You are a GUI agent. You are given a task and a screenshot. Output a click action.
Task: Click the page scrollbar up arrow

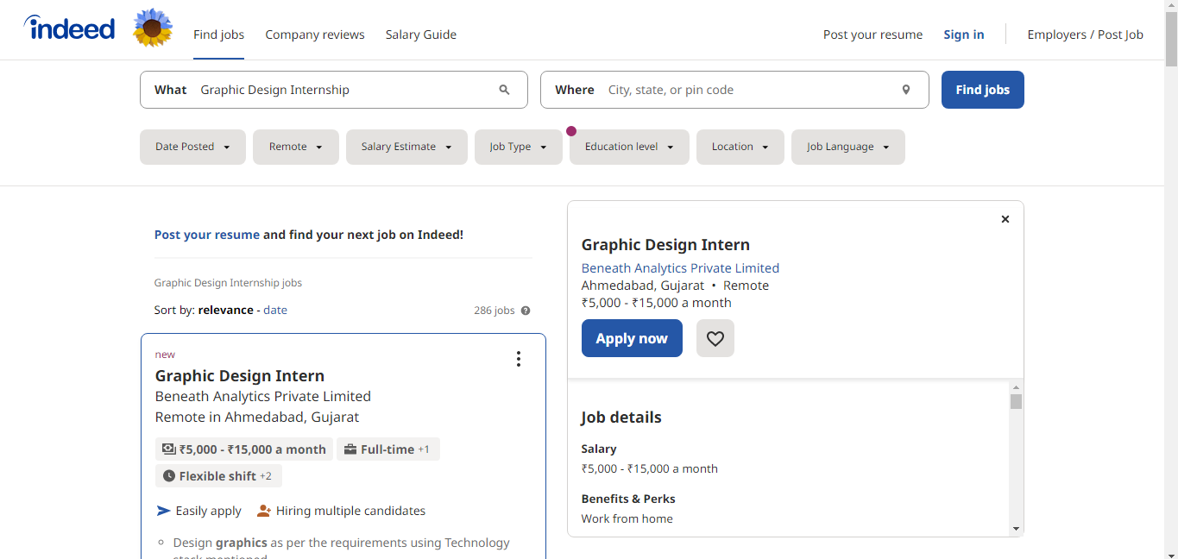[x=1171, y=7]
